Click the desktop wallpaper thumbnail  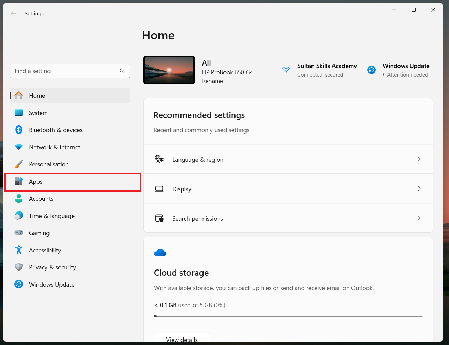pyautogui.click(x=169, y=70)
